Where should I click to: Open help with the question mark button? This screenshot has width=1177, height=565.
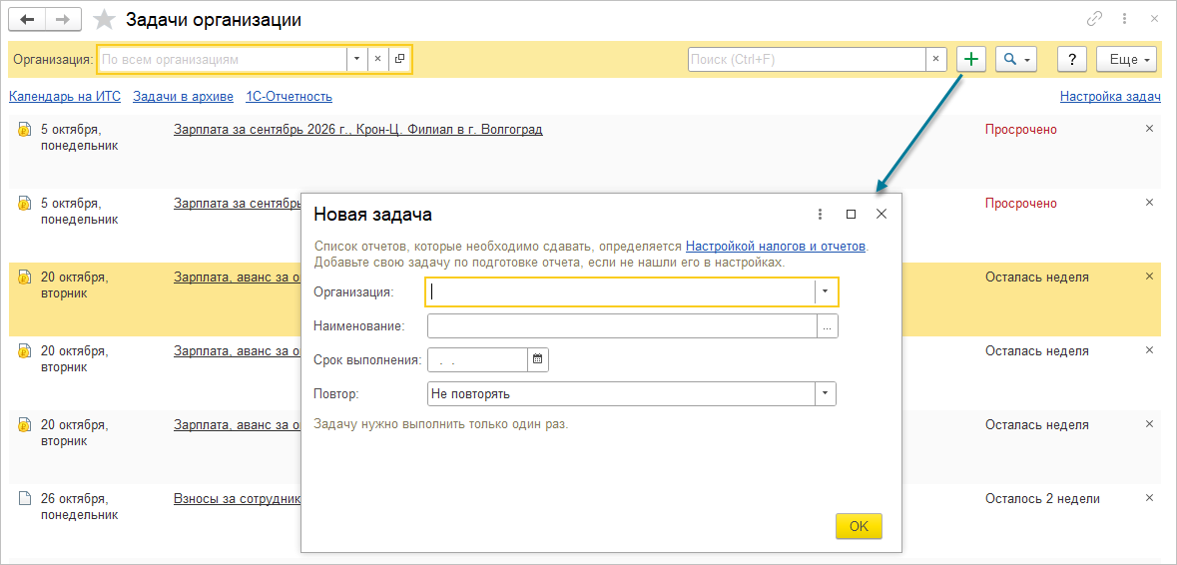point(1072,59)
